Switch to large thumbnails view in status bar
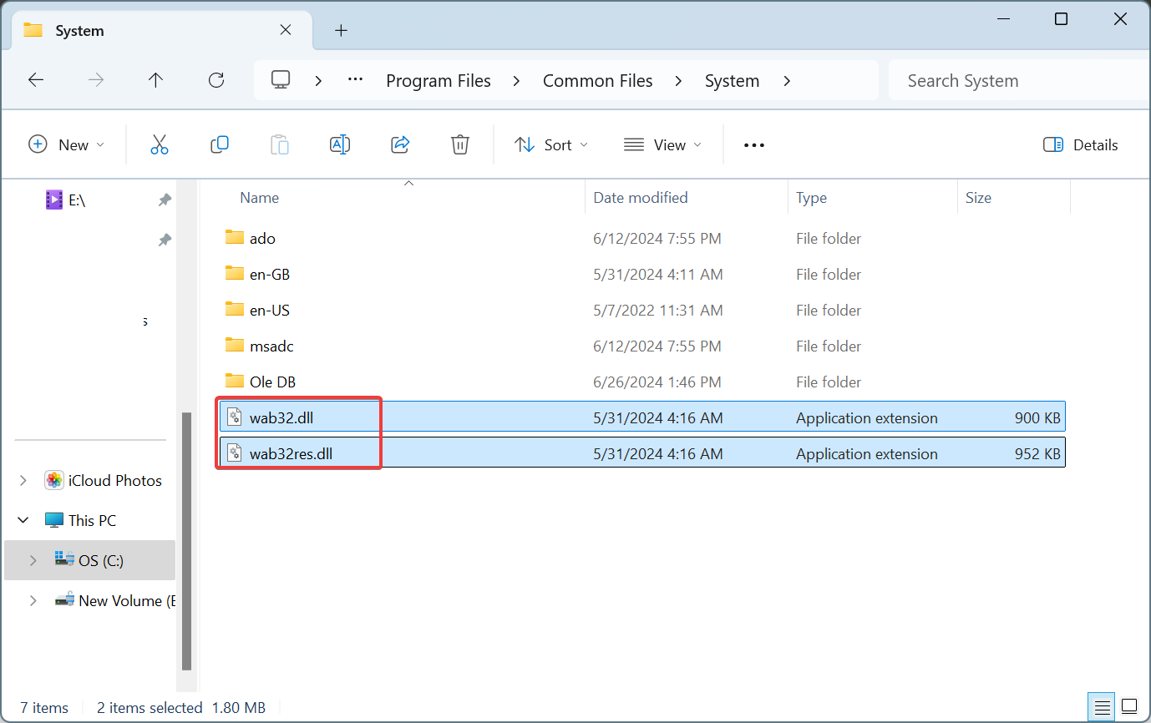Viewport: 1151px width, 723px height. [1129, 707]
